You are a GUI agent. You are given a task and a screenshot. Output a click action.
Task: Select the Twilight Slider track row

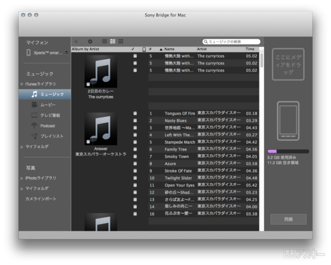click(204, 178)
